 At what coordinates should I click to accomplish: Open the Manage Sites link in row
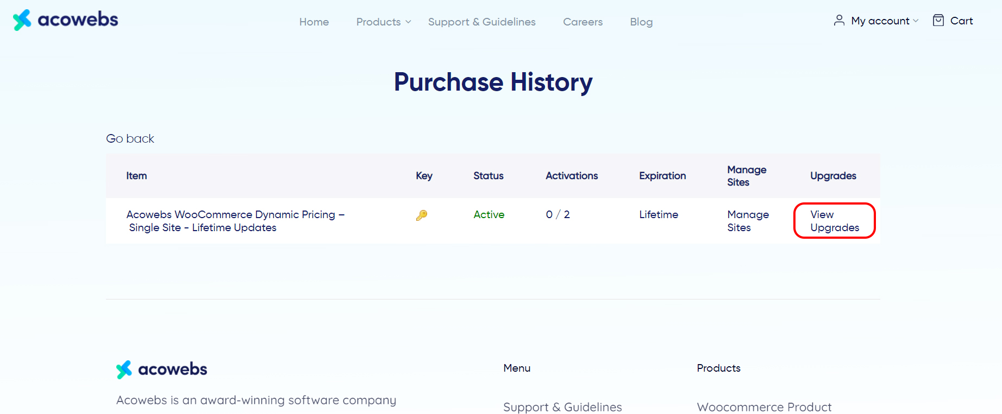(748, 221)
